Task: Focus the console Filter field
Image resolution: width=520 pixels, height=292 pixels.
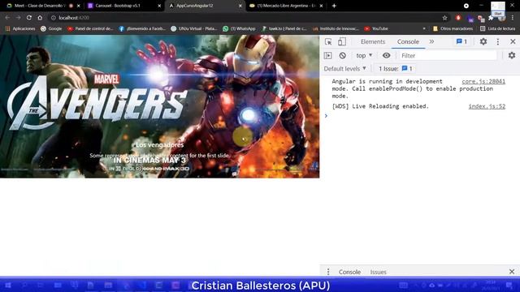Action: 448,56
